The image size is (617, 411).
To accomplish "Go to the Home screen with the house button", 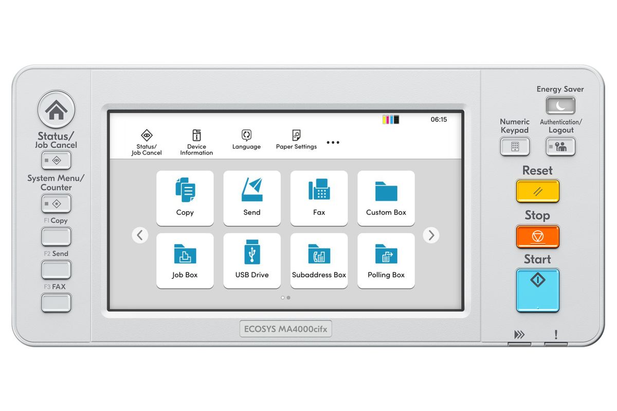I will [x=56, y=109].
